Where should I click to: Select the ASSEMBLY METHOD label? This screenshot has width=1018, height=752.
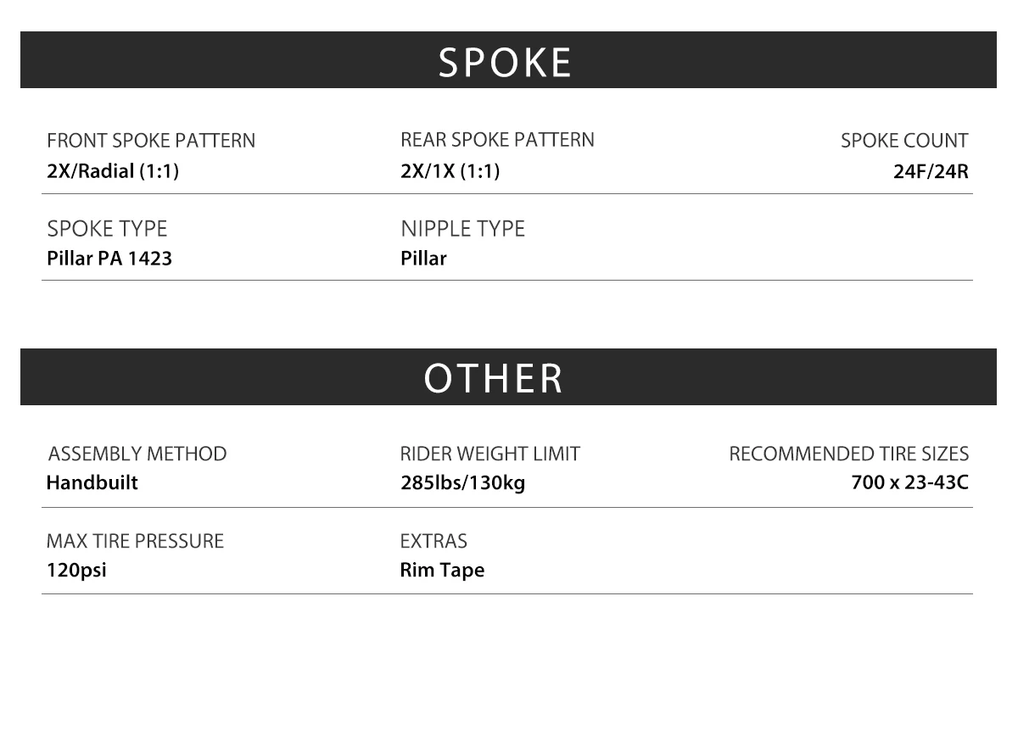coord(137,454)
